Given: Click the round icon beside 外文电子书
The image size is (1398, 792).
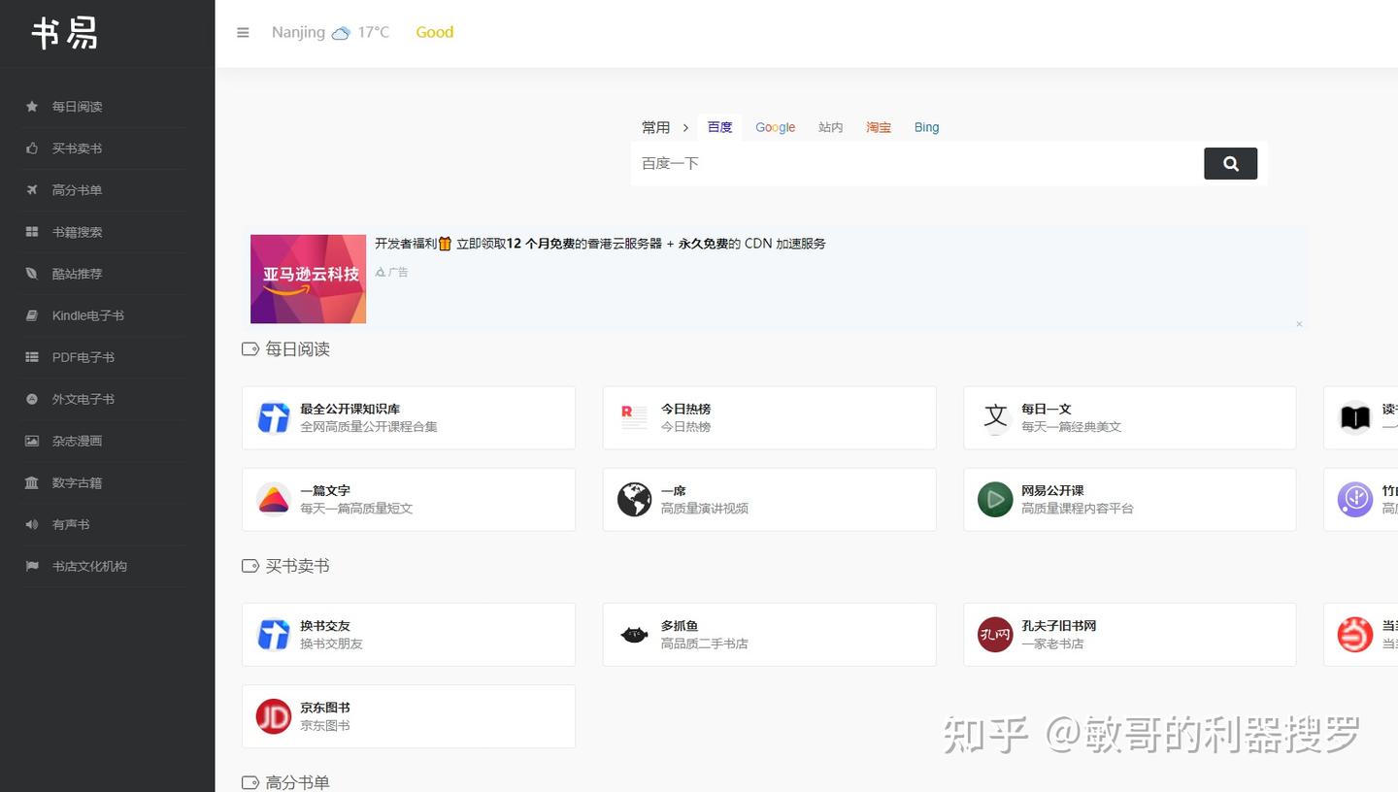Looking at the screenshot, I should [x=32, y=399].
